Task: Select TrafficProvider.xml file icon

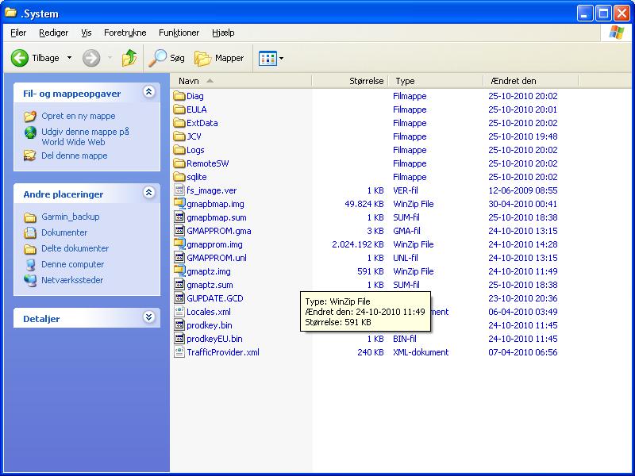Action: pos(179,351)
